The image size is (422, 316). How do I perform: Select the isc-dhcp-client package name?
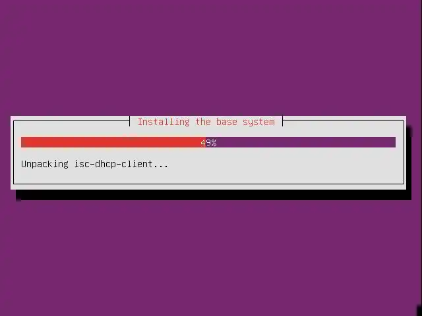pos(113,164)
